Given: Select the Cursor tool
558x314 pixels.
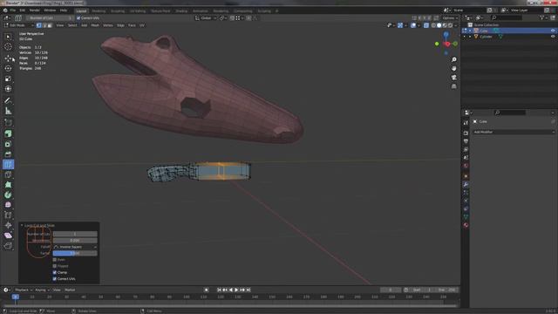Looking at the screenshot, I should [8, 47].
